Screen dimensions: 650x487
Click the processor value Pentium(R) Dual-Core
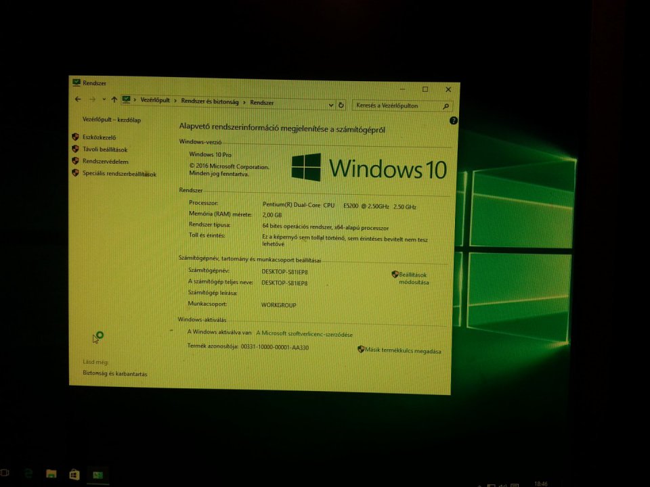339,206
